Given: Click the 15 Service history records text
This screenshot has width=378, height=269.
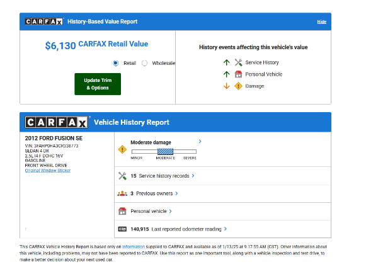Looking at the screenshot, I should coord(160,176).
